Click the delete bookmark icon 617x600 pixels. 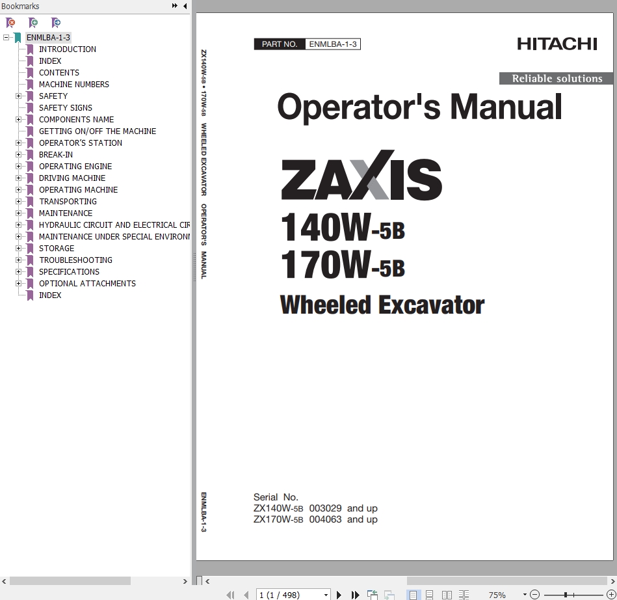coord(10,23)
